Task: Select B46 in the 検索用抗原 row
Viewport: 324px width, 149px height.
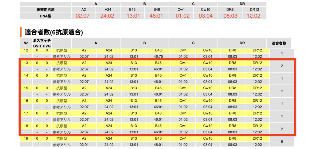Action: (x=156, y=10)
